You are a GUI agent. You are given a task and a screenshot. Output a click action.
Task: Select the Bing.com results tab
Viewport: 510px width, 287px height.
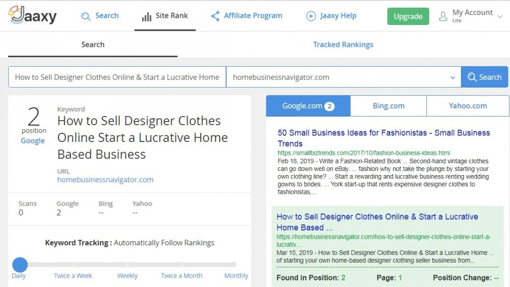pos(389,106)
